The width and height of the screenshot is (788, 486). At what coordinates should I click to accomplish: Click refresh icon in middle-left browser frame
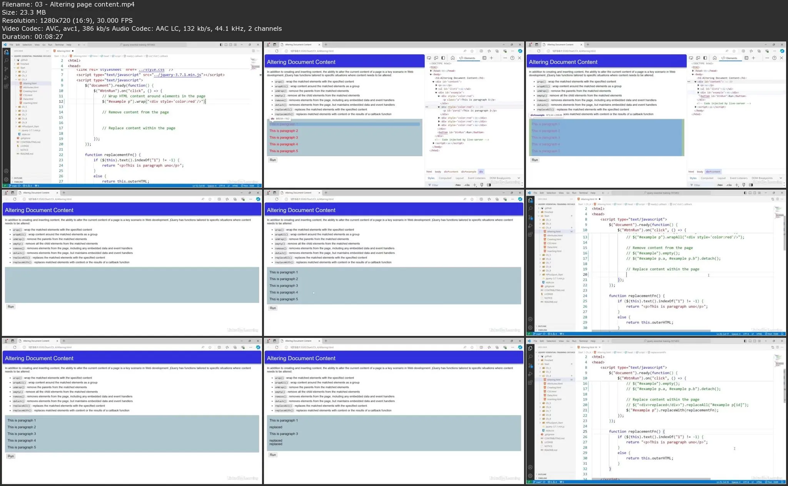click(15, 199)
